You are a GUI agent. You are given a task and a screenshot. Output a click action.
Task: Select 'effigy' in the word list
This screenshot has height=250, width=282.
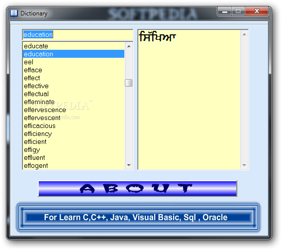pos(74,149)
